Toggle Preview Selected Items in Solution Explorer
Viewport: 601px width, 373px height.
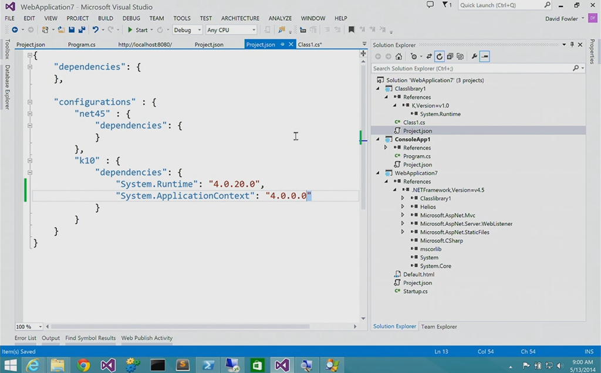pyautogui.click(x=484, y=57)
